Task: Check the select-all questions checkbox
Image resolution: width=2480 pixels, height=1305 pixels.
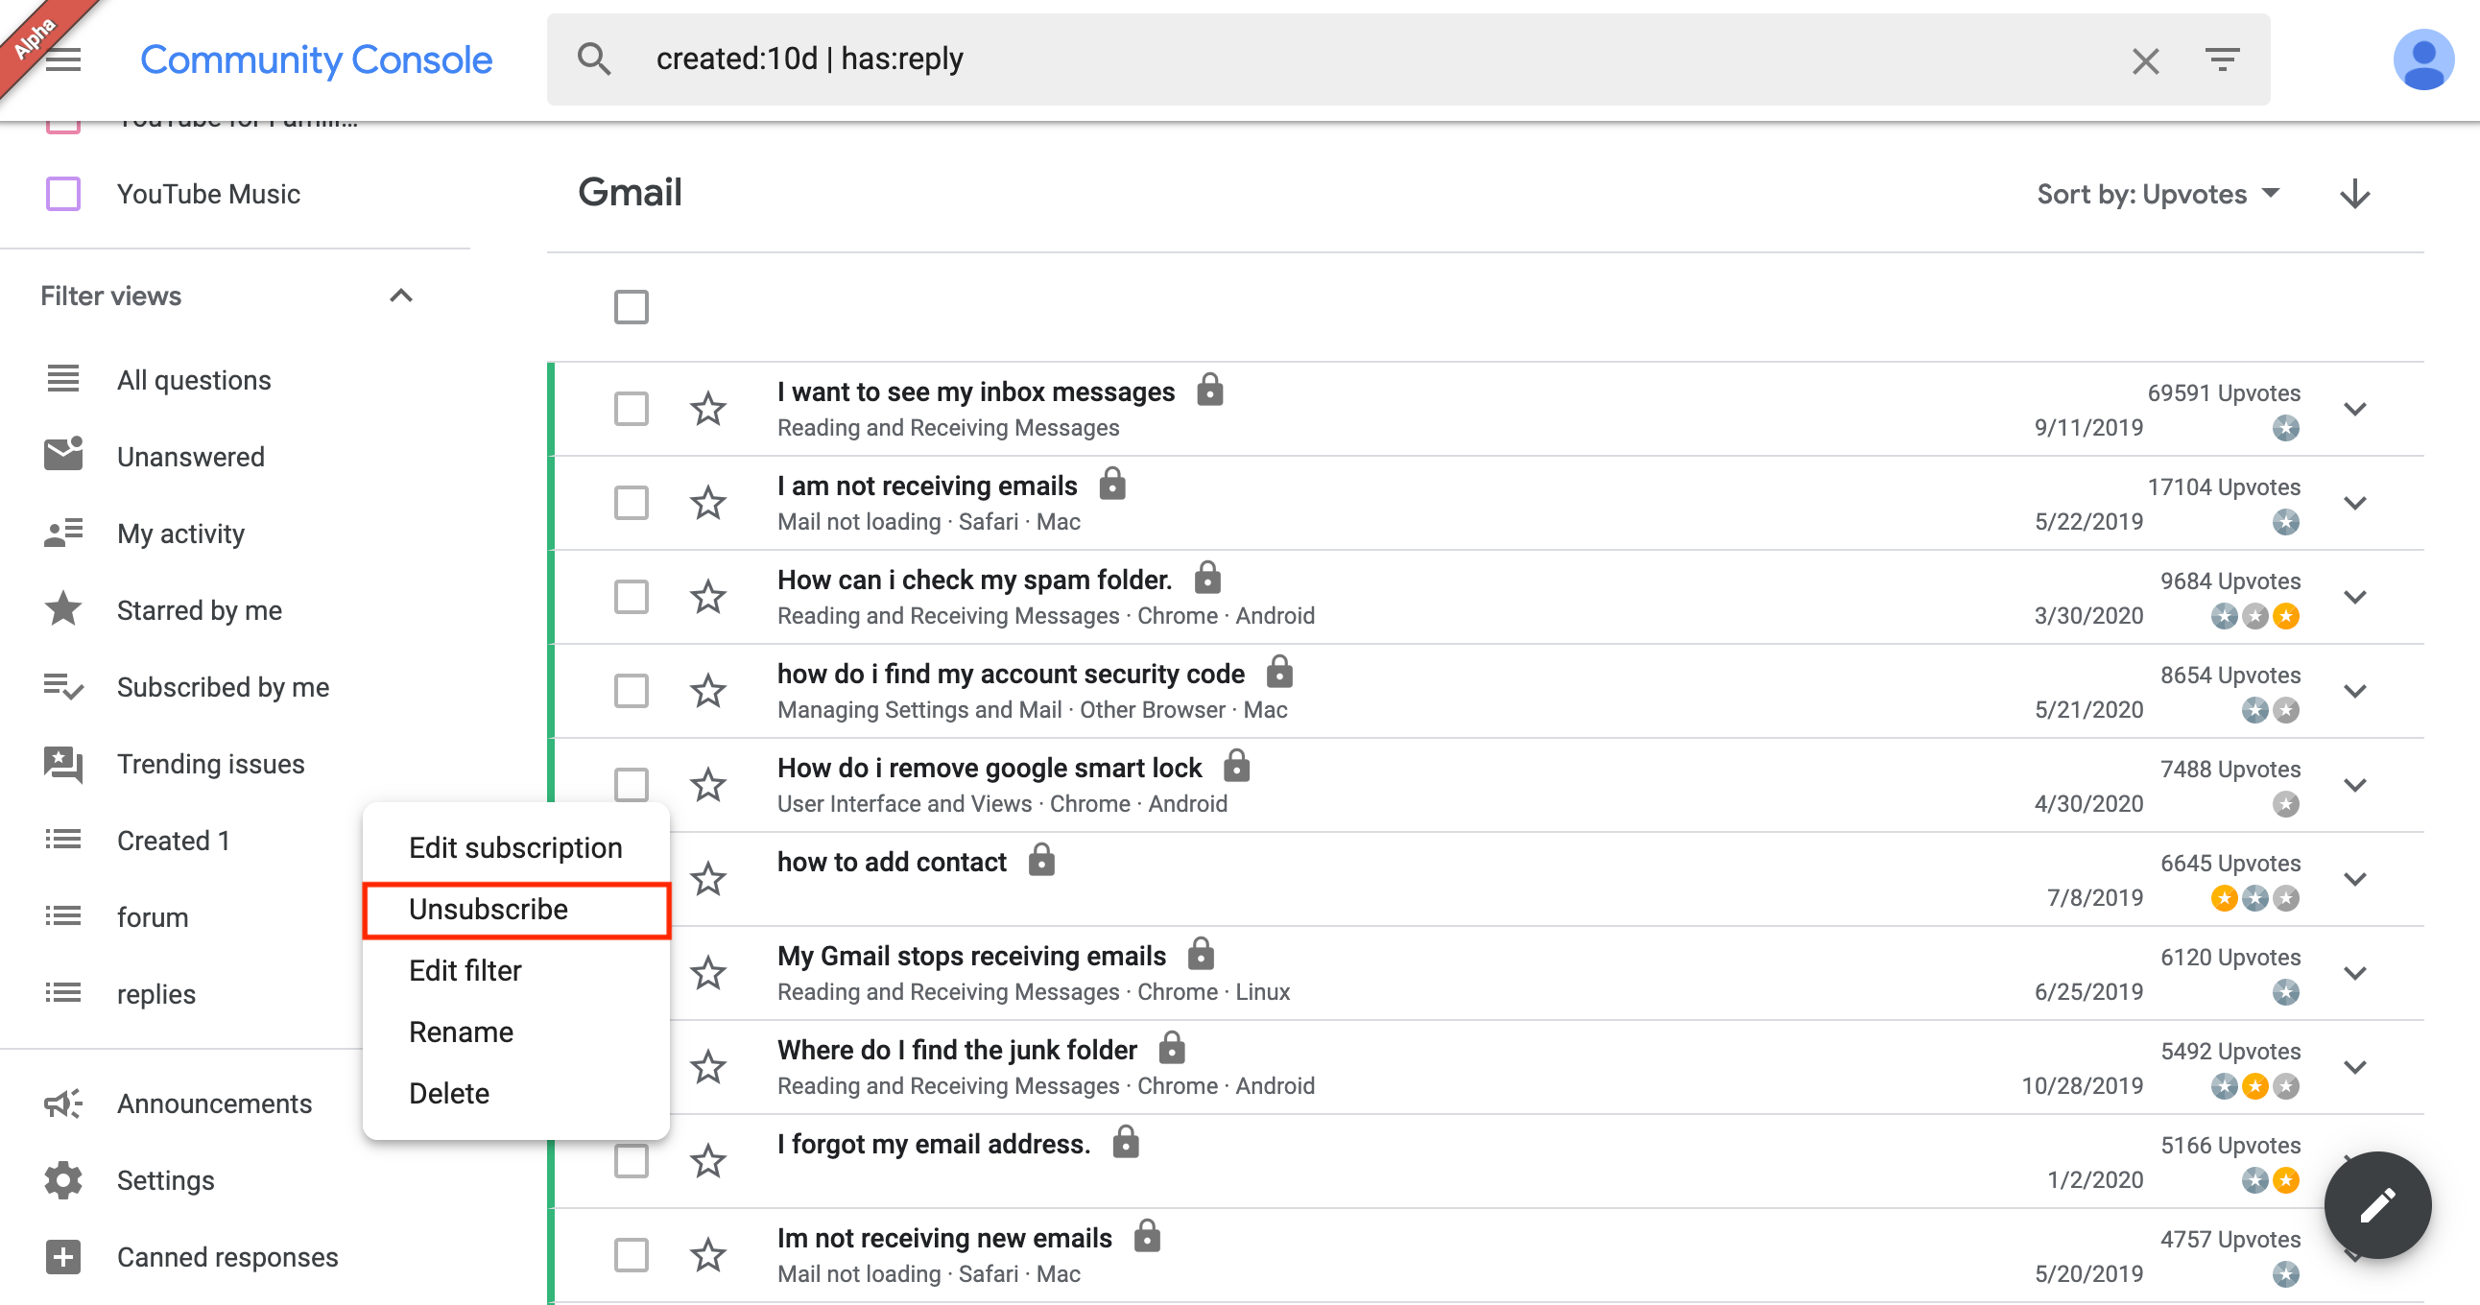Action: (632, 306)
